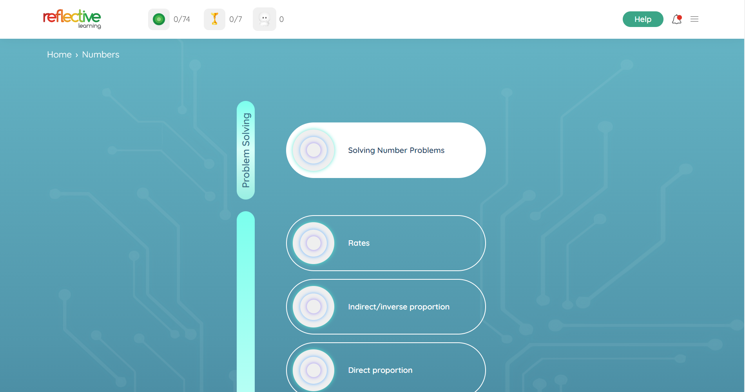Click the circle icon beside Rates

click(x=314, y=243)
